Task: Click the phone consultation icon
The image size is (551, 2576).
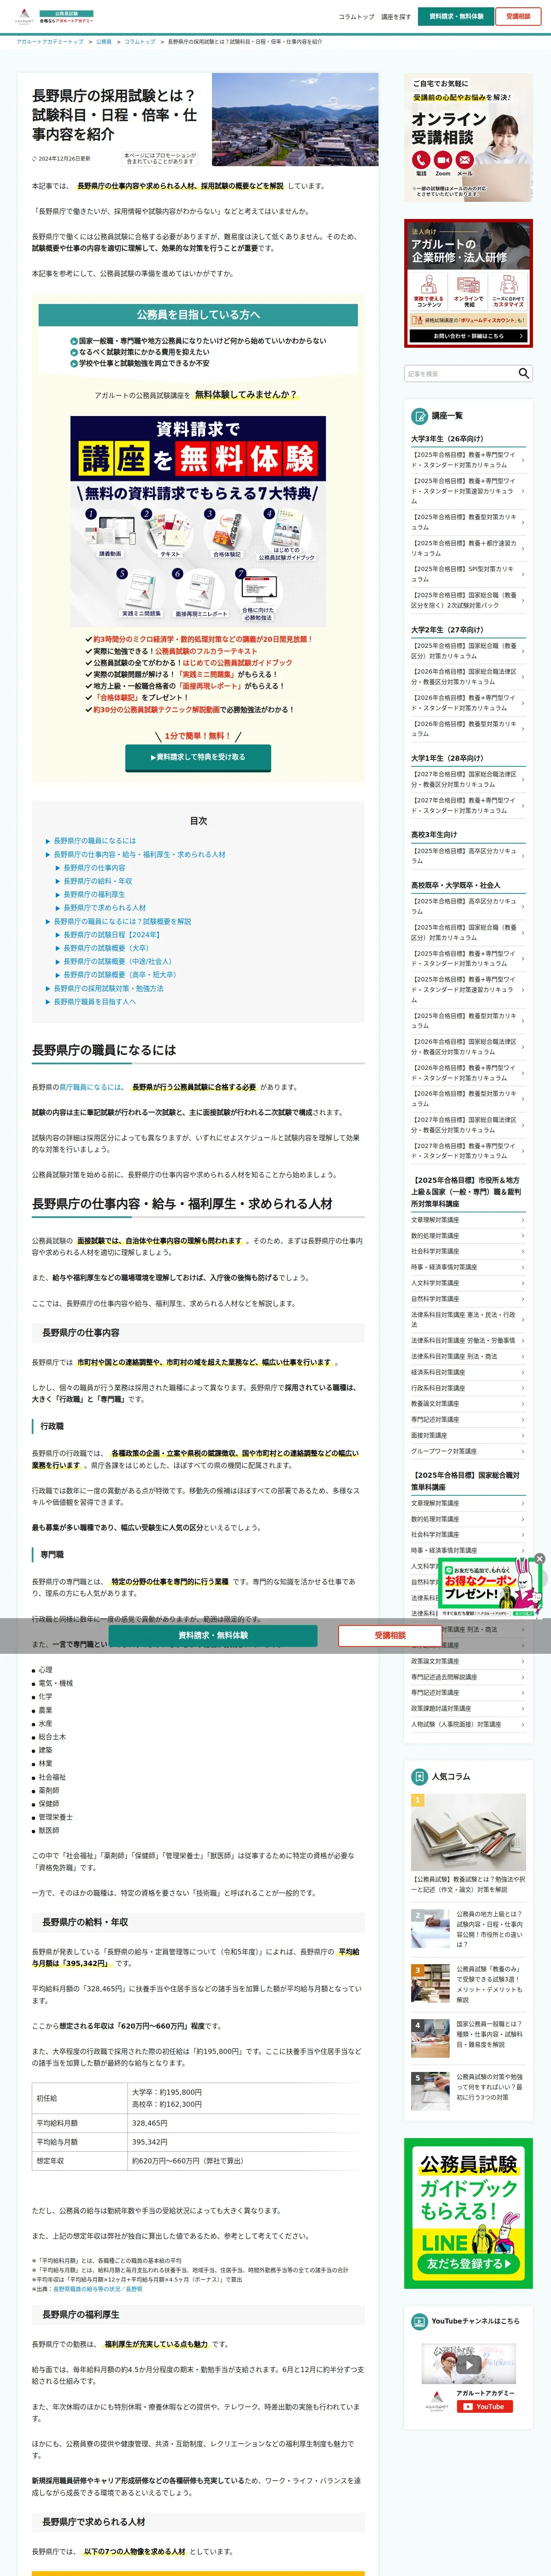Action: (x=421, y=160)
